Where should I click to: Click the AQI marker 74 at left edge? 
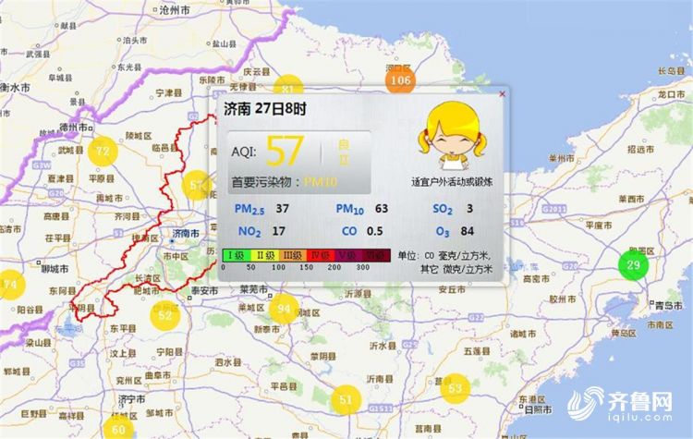[10, 285]
